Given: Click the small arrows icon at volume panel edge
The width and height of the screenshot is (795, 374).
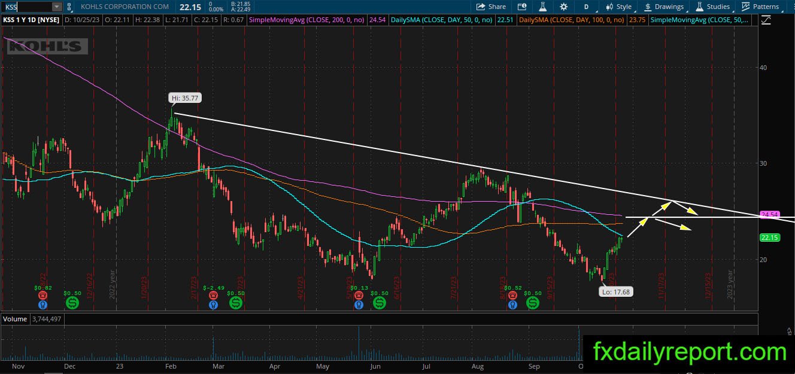Looking at the screenshot, I should [x=790, y=330].
